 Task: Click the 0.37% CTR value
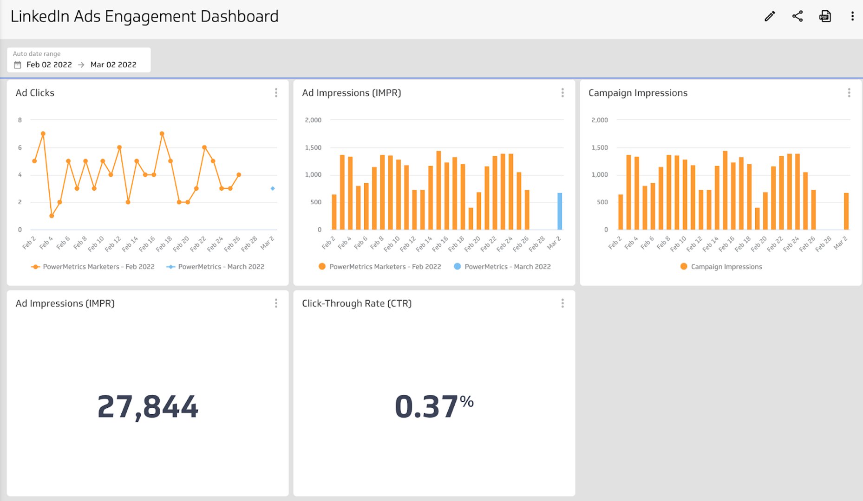(x=433, y=406)
